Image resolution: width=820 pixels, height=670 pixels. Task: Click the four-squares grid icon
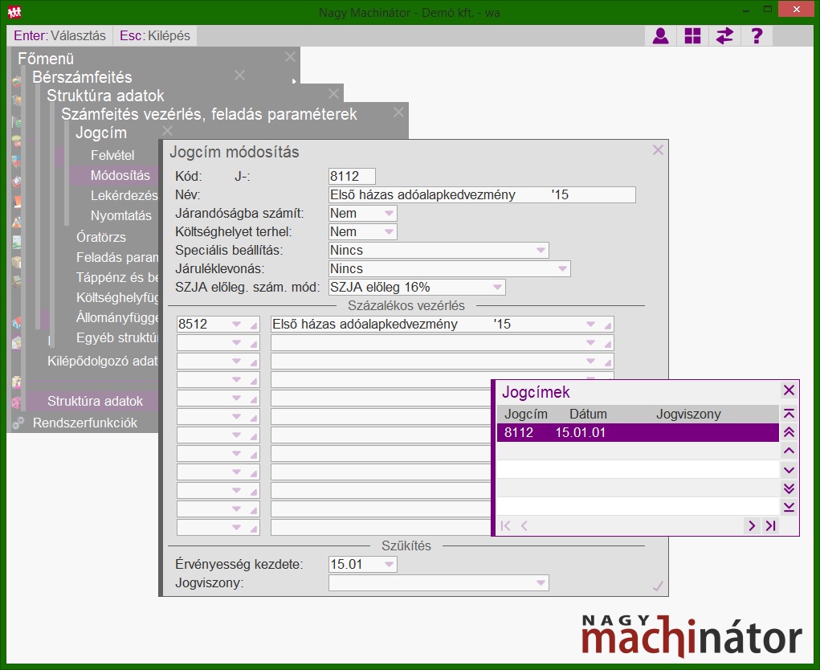coord(692,35)
